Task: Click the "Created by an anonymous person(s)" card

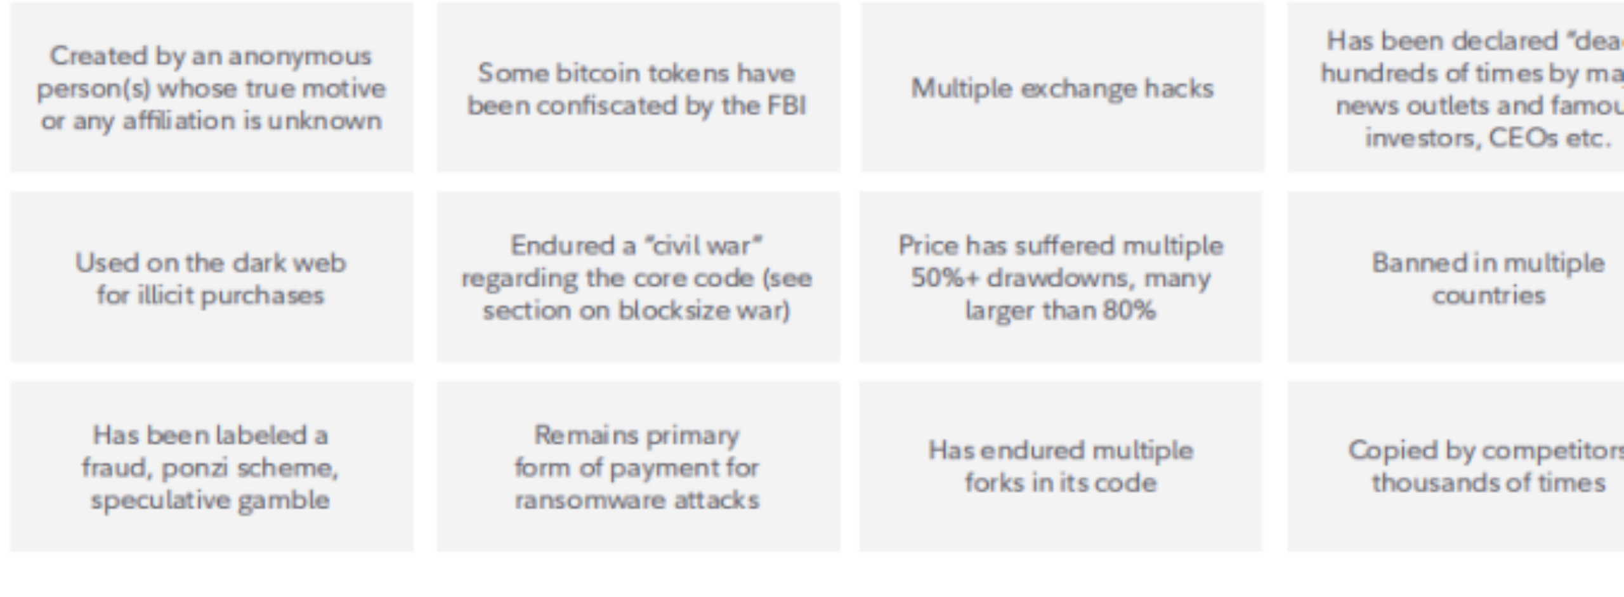Action: 212,87
